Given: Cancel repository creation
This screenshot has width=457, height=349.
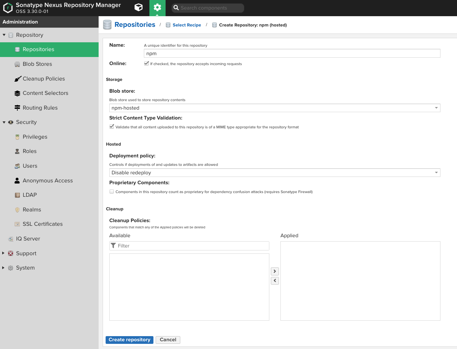Looking at the screenshot, I should (168, 340).
